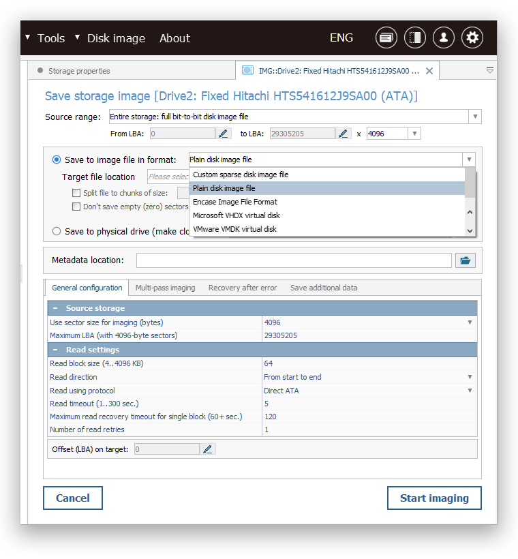Click scroll up arrow in format list

pos(470,213)
